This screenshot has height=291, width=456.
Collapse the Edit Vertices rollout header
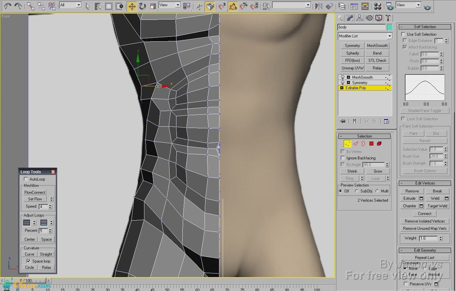(425, 183)
